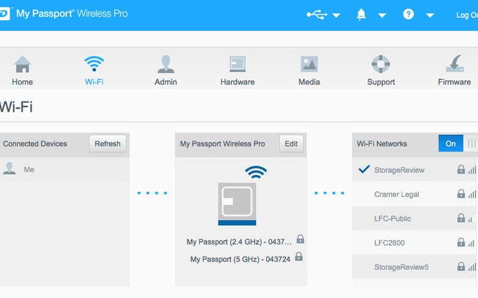The width and height of the screenshot is (478, 298).
Task: Click My Passport (5 GHz) network name
Action: click(240, 259)
